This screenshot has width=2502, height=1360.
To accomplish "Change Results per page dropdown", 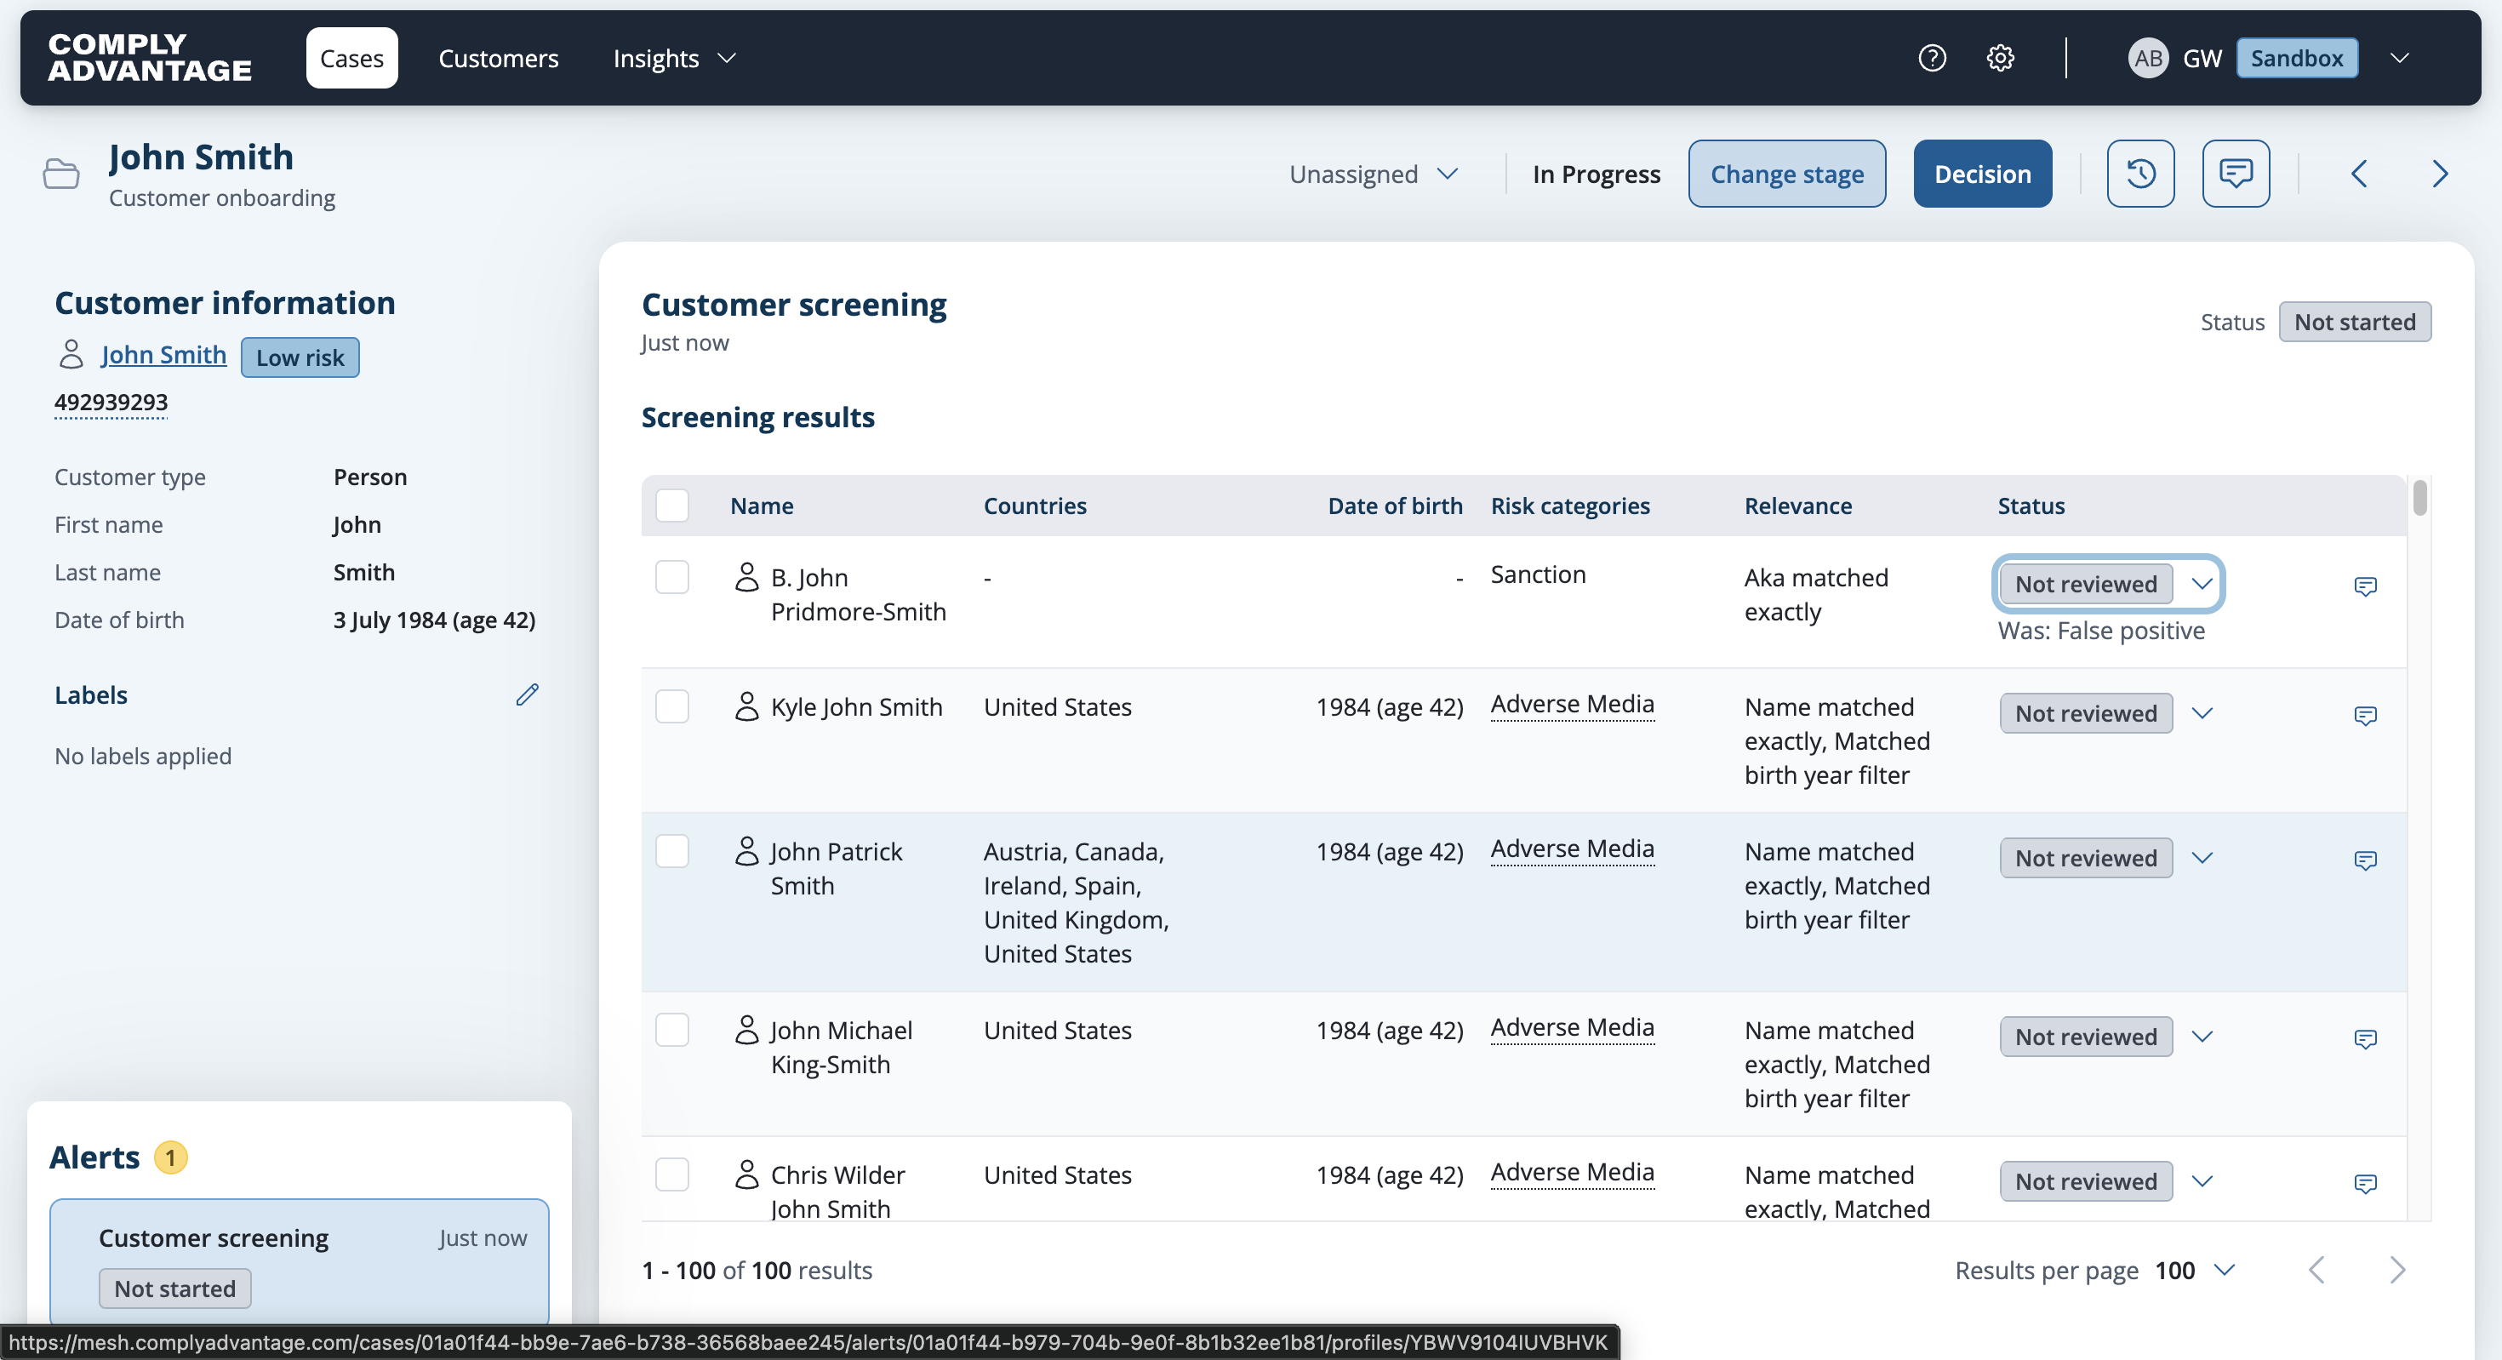I will 2195,1271.
